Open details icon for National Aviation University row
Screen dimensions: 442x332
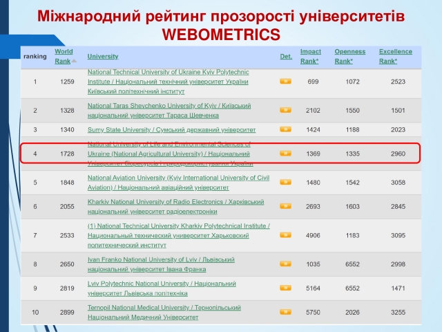(x=285, y=183)
